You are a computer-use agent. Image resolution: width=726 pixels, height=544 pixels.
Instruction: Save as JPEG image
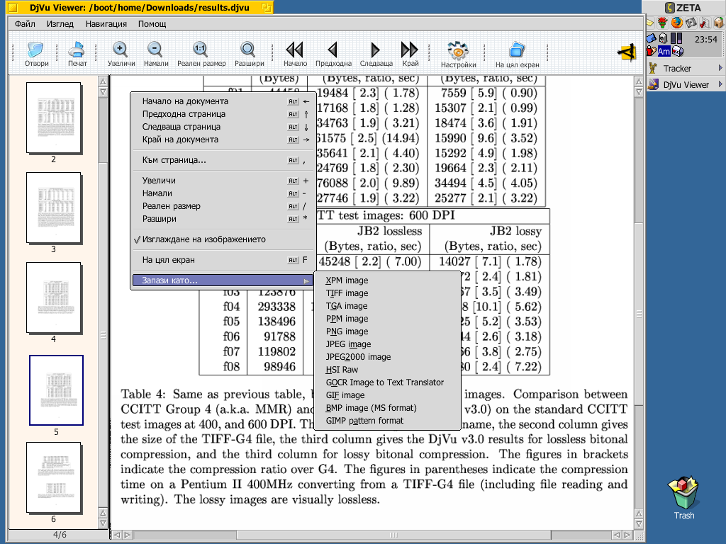tap(387, 344)
